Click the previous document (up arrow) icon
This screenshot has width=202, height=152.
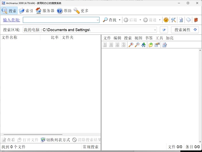(111, 45)
